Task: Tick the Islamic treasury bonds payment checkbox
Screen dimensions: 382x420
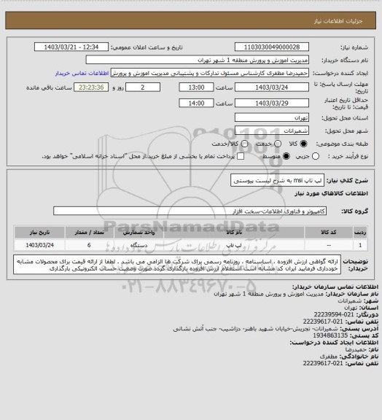Action: coord(241,156)
